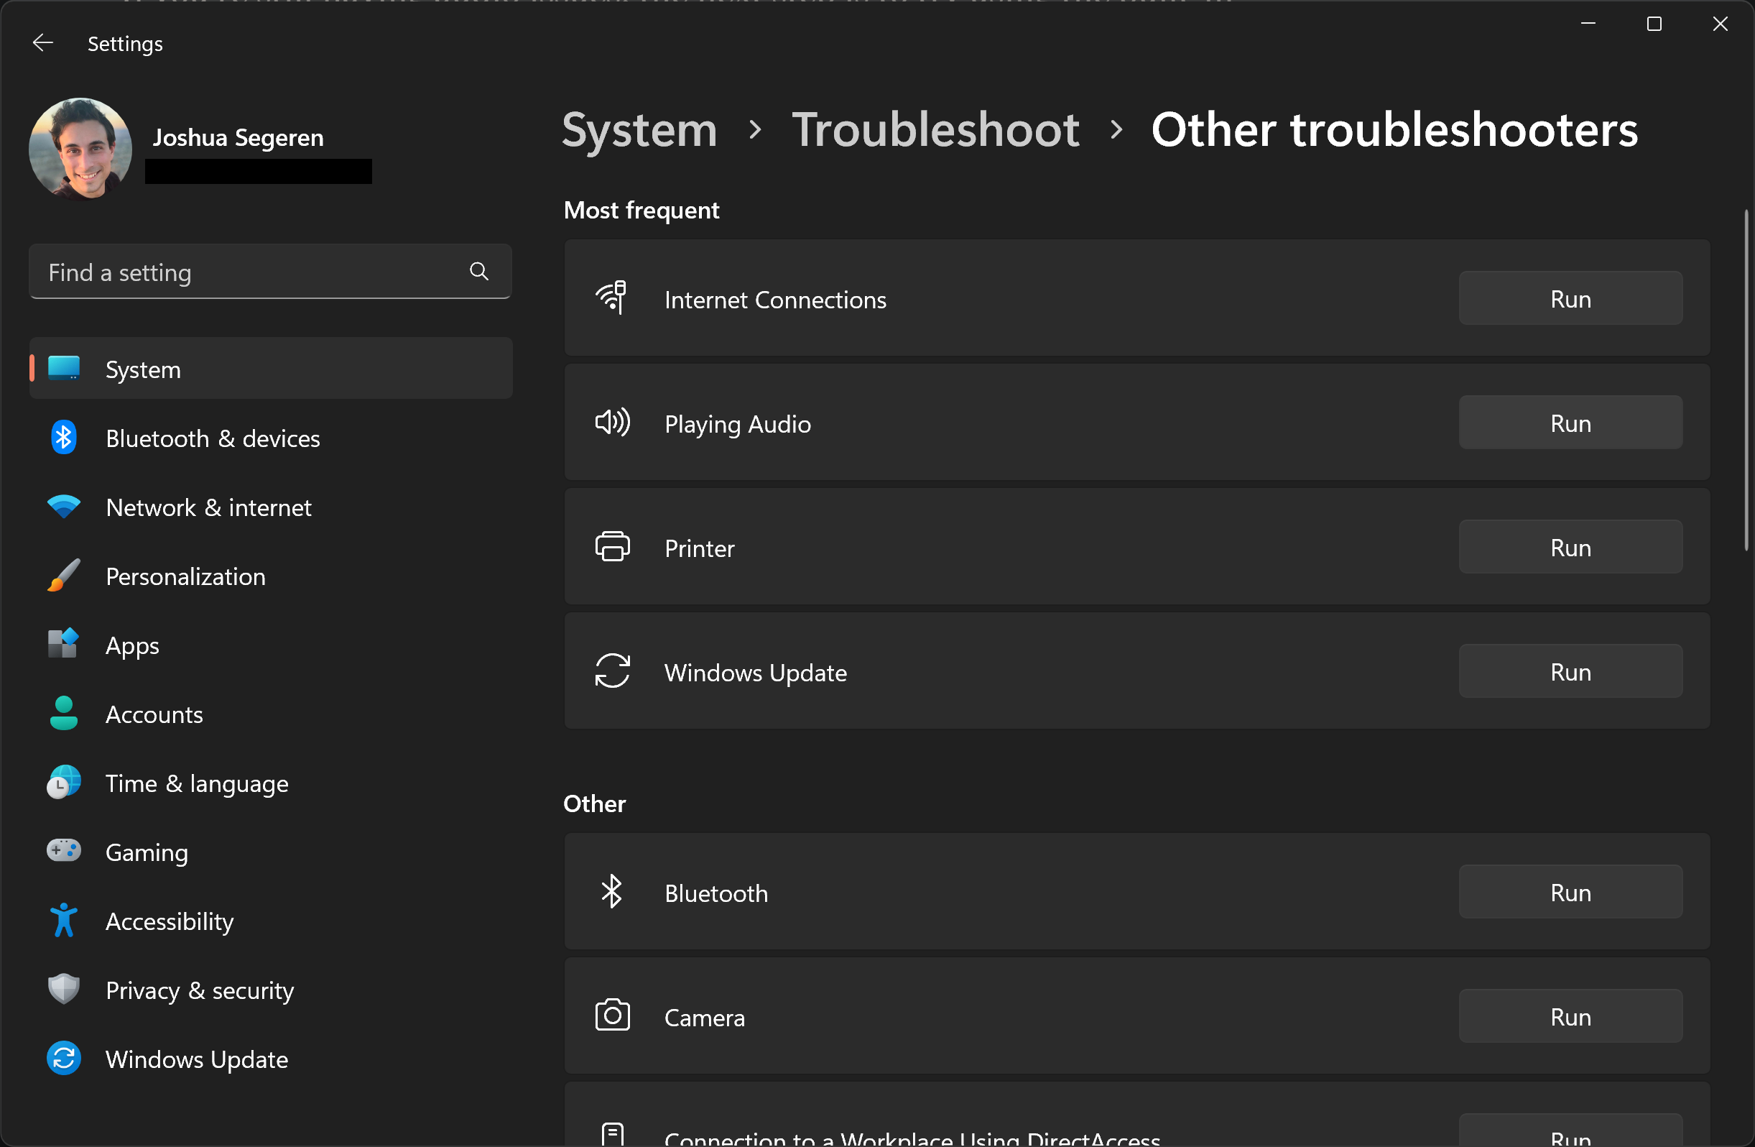Click the Internet Connections wifi icon
Screen dimensions: 1755x1147
tap(612, 298)
